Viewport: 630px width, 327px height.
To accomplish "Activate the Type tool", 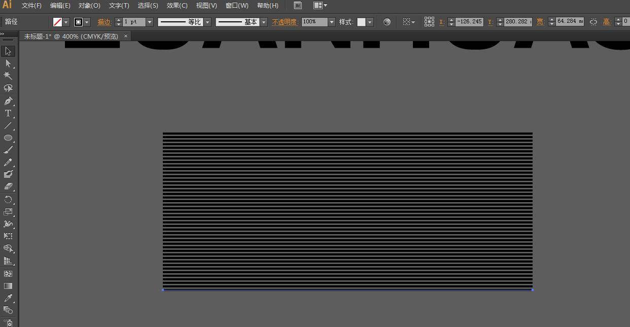I will coord(8,113).
